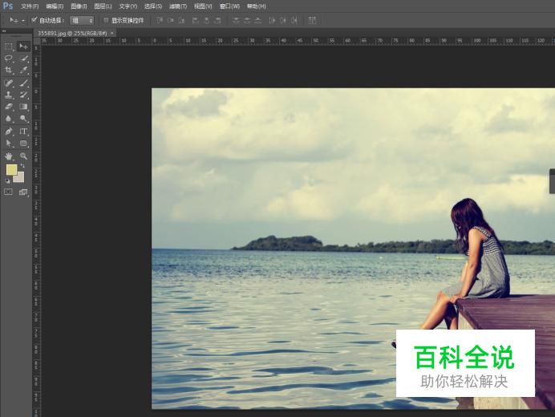Image resolution: width=555 pixels, height=417 pixels.
Task: Open the 视图(V) menu
Action: [203, 6]
